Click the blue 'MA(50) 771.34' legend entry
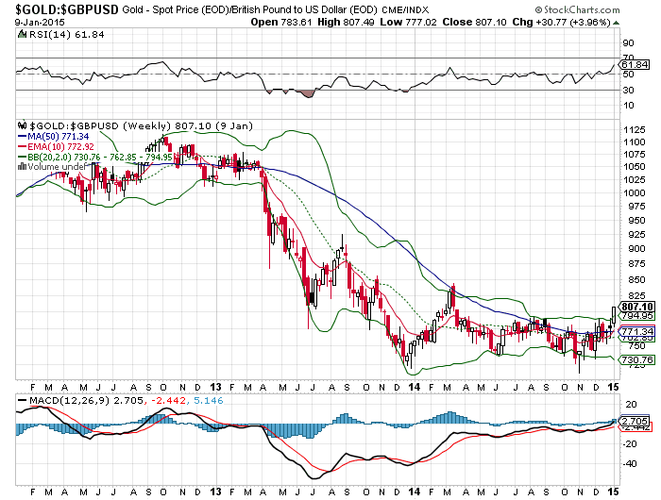This screenshot has height=500, width=661. 54,137
